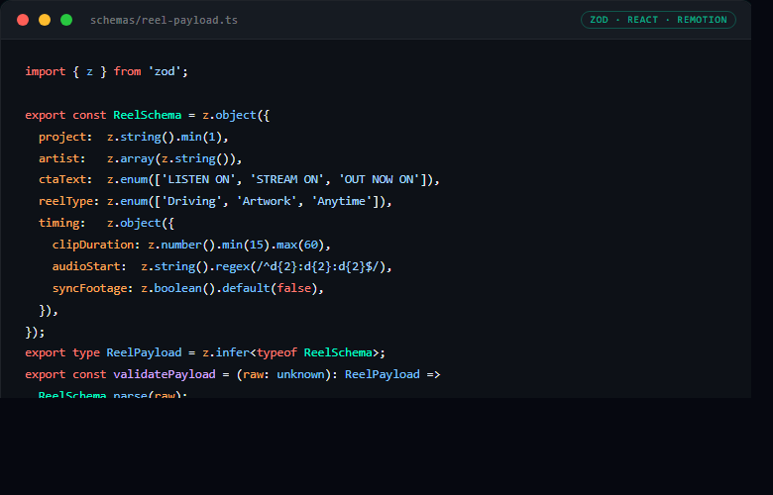Click the audioStart property key
Image resolution: width=773 pixels, height=495 pixels.
pyautogui.click(x=86, y=266)
